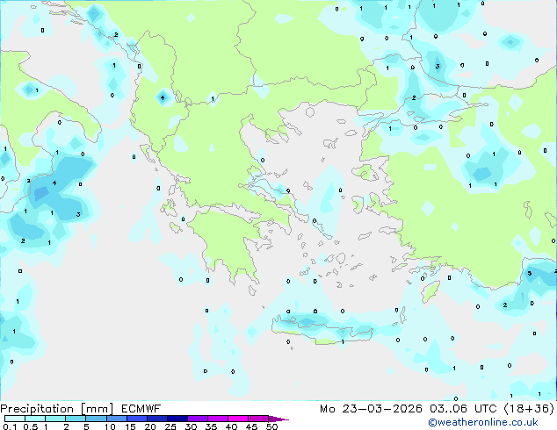Click the '0.5' legend scale label

[x=31, y=426]
